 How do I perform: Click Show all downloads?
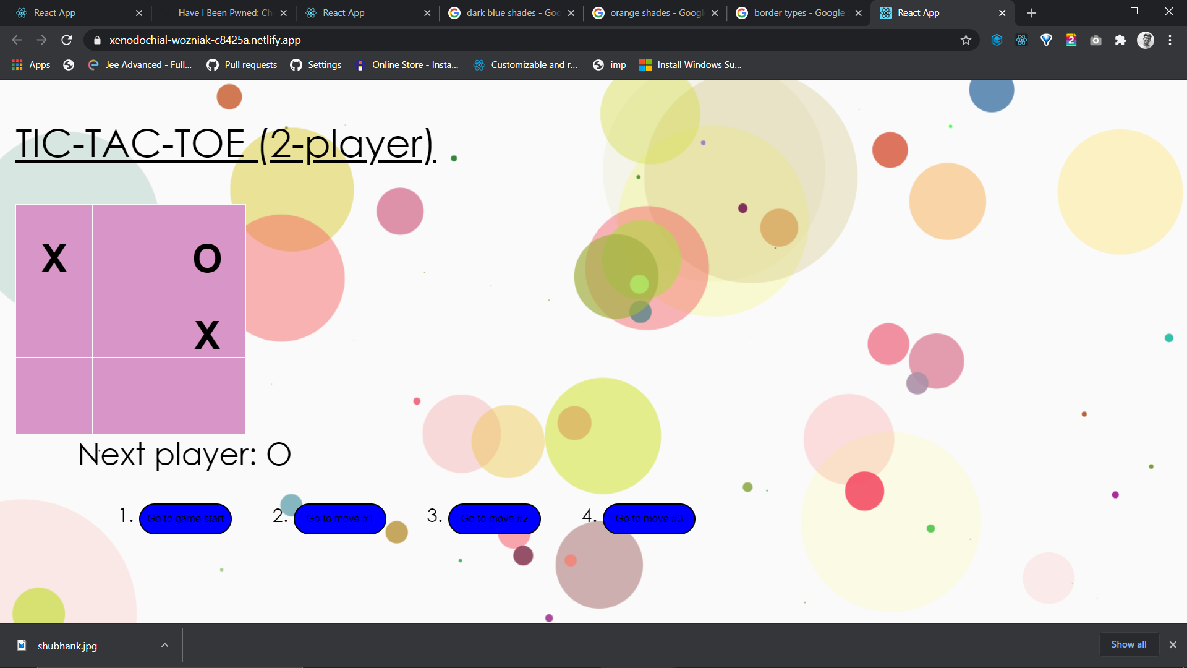tap(1128, 644)
